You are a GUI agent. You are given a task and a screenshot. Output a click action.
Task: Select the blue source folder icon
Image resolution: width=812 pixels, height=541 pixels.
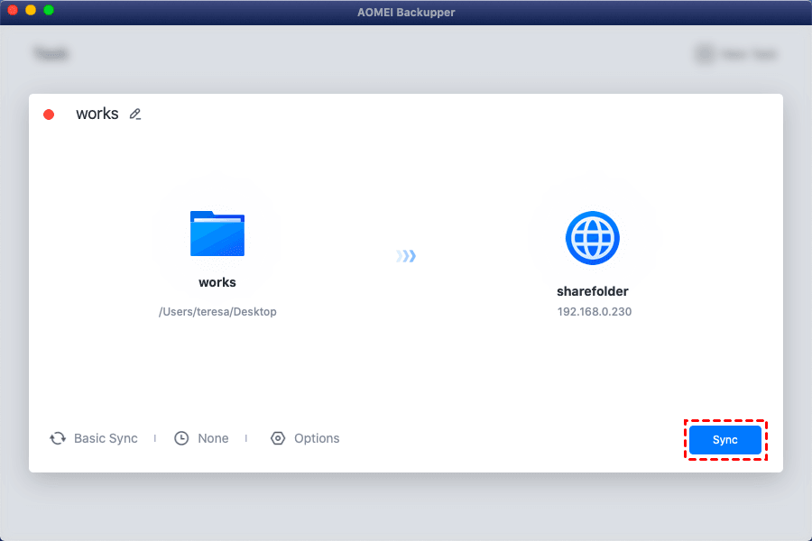coord(217,234)
